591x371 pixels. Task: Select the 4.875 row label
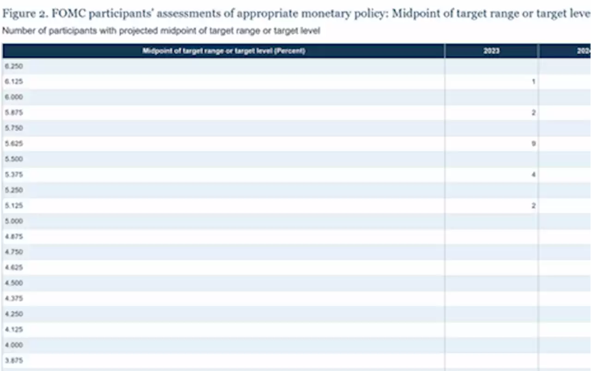[x=14, y=236]
